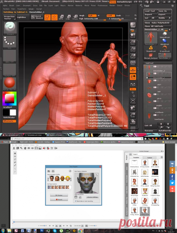Activate Draw mode button in ZBrush
177x233 pixels.
coord(54,17)
